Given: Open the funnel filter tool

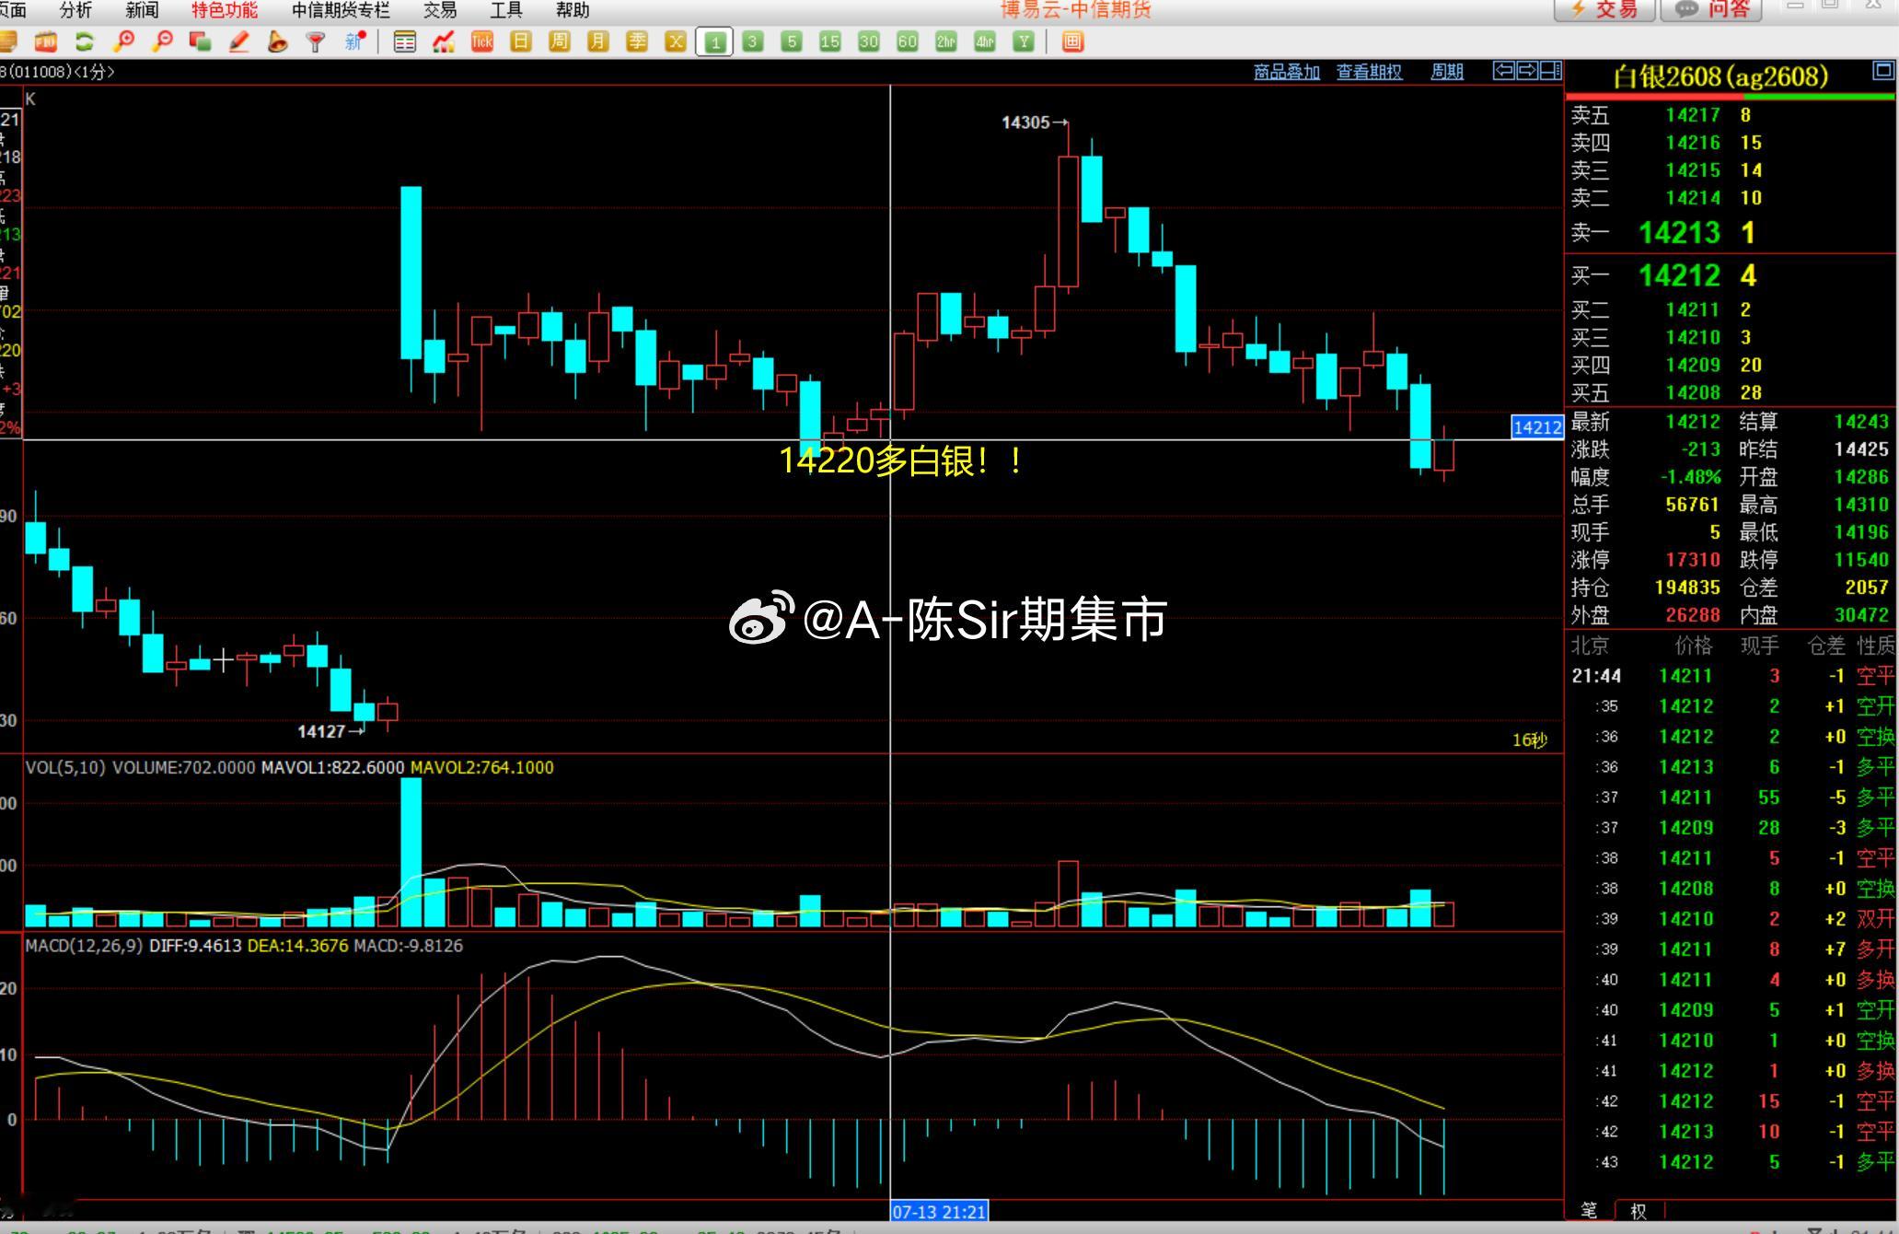Looking at the screenshot, I should pyautogui.click(x=316, y=41).
